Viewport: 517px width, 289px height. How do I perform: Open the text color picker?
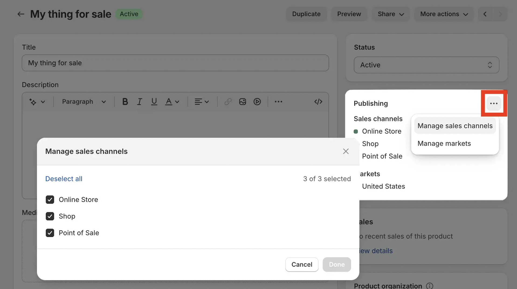(172, 102)
